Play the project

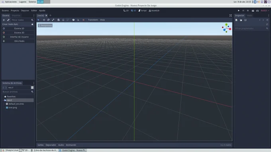coord(239,10)
